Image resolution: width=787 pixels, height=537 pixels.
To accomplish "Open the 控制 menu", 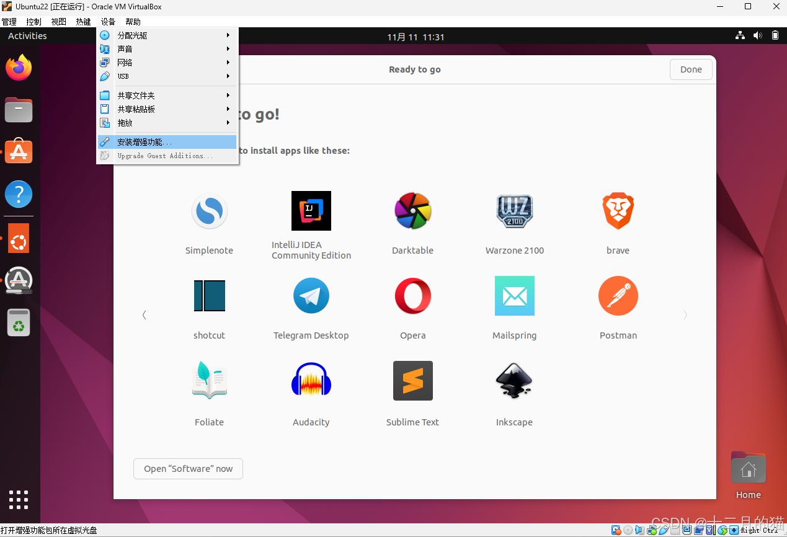I will (34, 22).
